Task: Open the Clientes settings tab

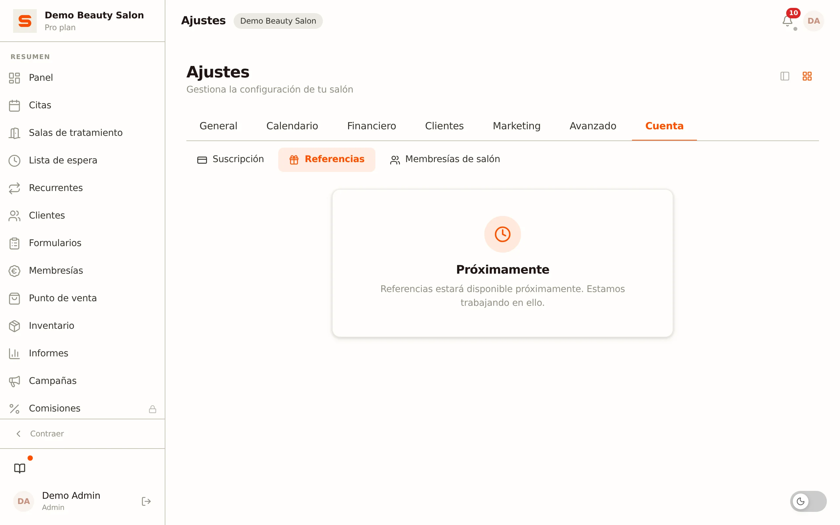Action: 444,126
